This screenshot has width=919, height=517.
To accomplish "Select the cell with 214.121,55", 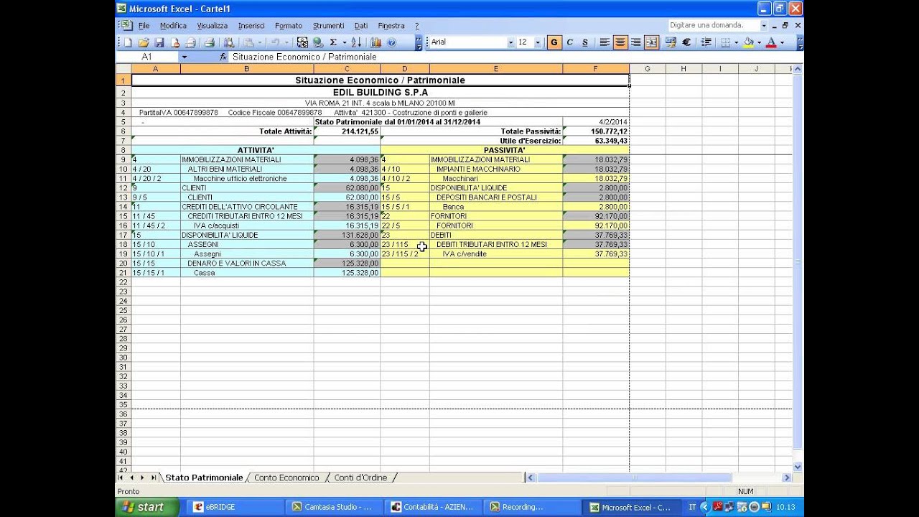I will [x=347, y=131].
